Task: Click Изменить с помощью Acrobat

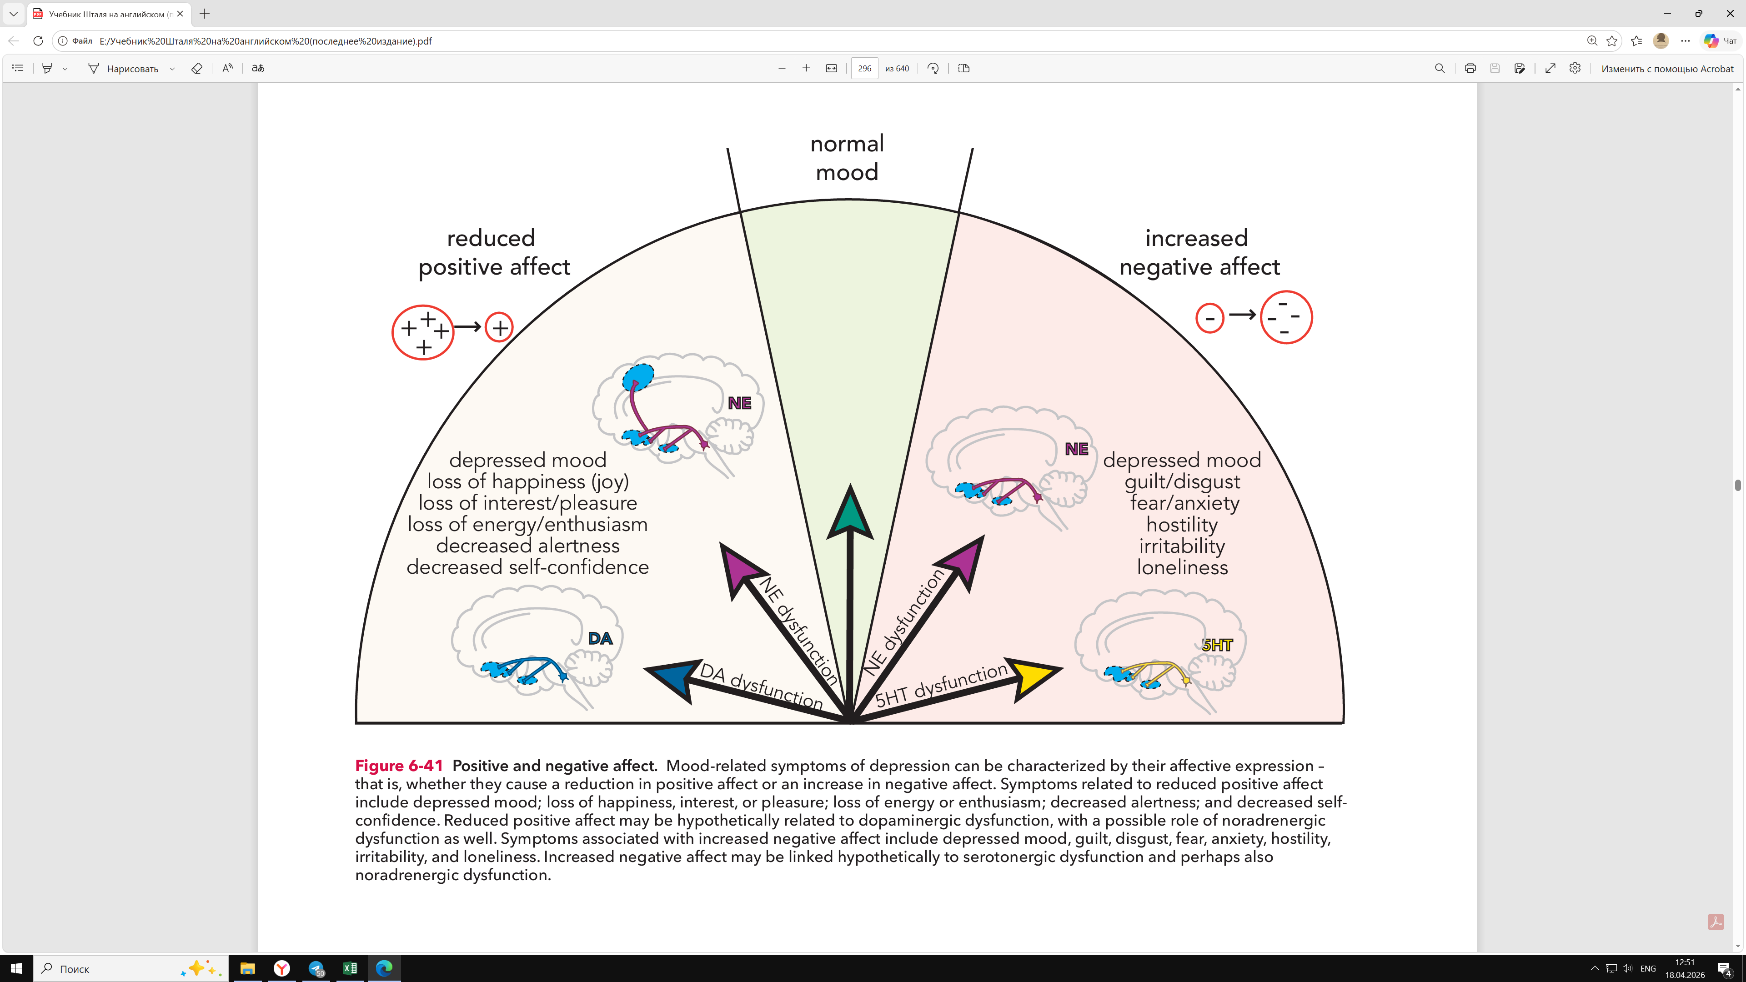Action: point(1667,69)
